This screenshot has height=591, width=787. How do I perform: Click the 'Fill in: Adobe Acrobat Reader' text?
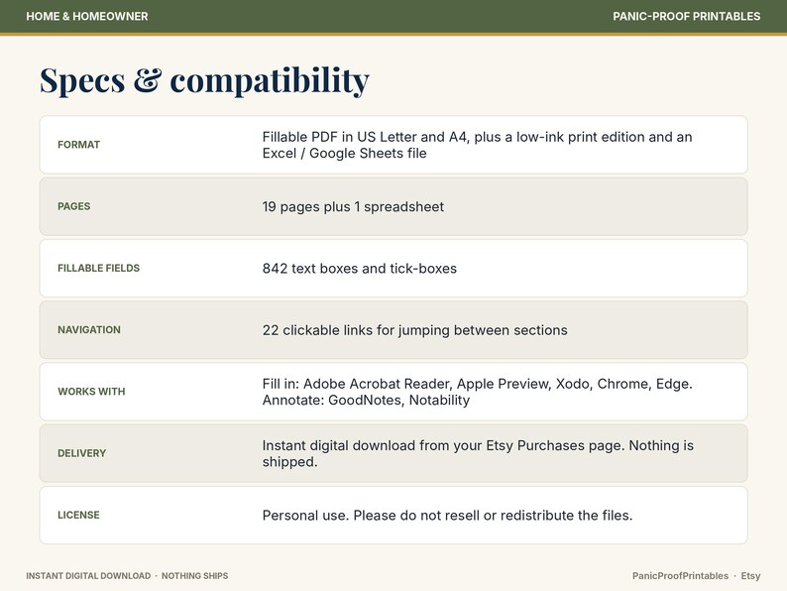pos(477,392)
